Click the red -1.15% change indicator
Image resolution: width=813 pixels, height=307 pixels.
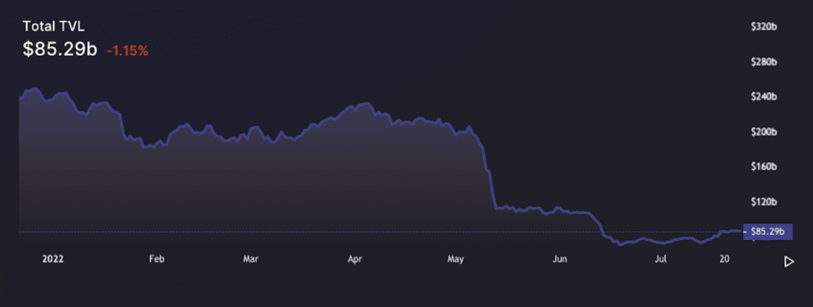[128, 51]
